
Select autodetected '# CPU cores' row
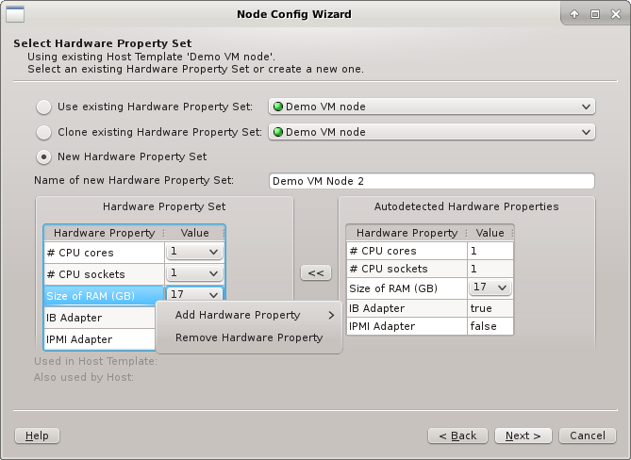(x=430, y=251)
